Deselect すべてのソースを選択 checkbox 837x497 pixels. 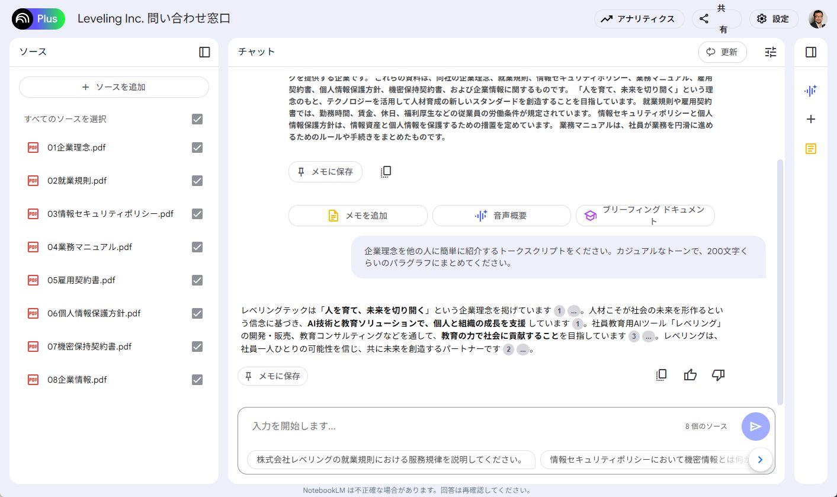pyautogui.click(x=197, y=119)
